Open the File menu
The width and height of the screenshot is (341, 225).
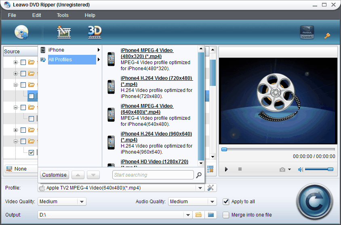[12, 15]
